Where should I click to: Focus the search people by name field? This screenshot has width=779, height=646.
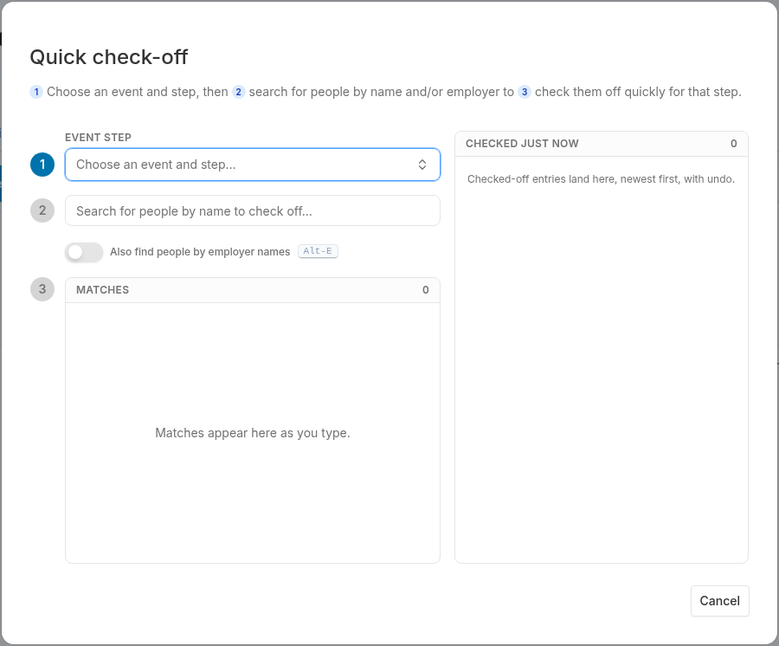253,210
